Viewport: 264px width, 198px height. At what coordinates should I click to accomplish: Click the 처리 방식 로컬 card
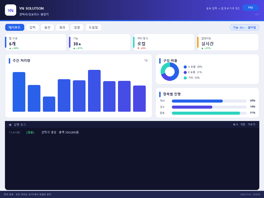[164, 42]
